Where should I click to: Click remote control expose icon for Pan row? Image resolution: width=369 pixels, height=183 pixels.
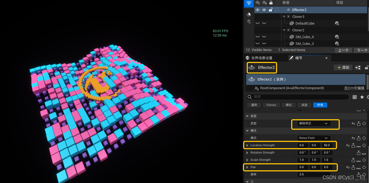point(353,167)
